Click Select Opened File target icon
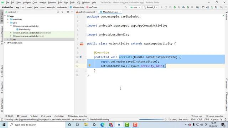The width and height of the screenshot is (228, 128). [58, 12]
